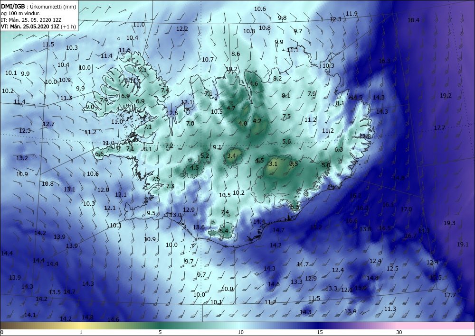Click the 'DMI/IGB : Úrkomumætti (mm)' title line
475x336 pixels.
click(38, 7)
